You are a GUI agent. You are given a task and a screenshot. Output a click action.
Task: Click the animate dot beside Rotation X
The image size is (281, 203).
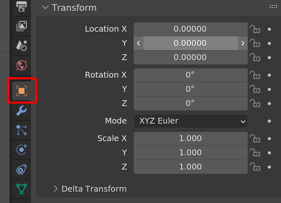point(269,75)
